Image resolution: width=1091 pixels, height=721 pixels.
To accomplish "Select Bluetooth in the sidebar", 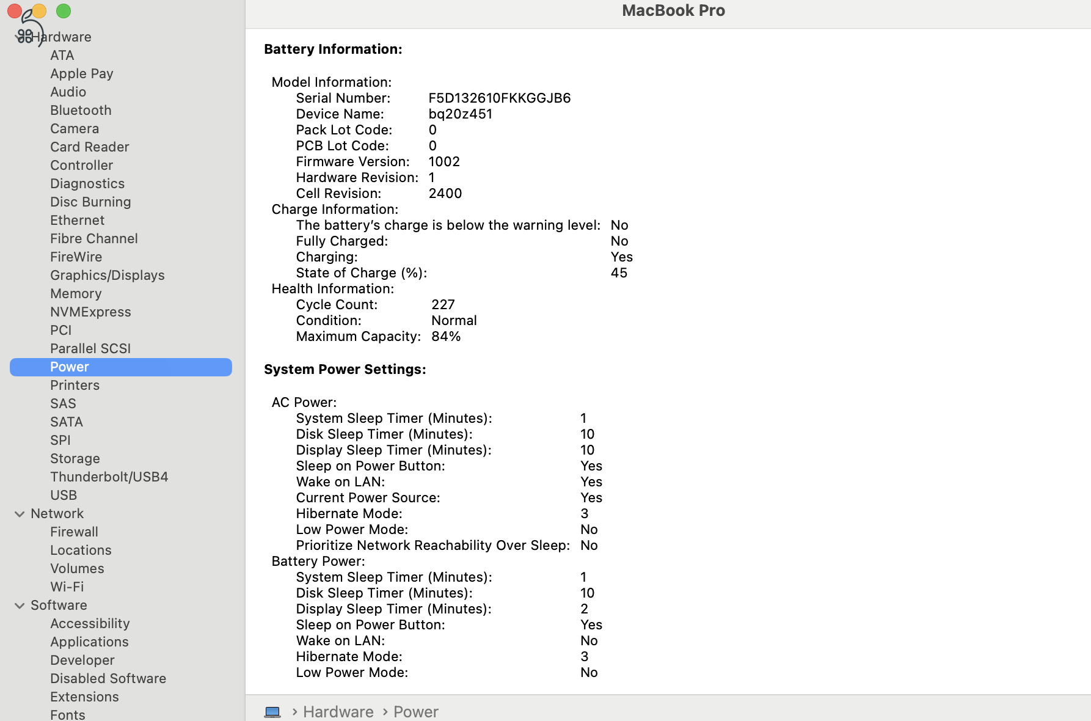I will 81,111.
